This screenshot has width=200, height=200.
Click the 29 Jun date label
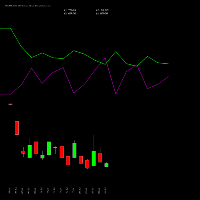click(9, 191)
